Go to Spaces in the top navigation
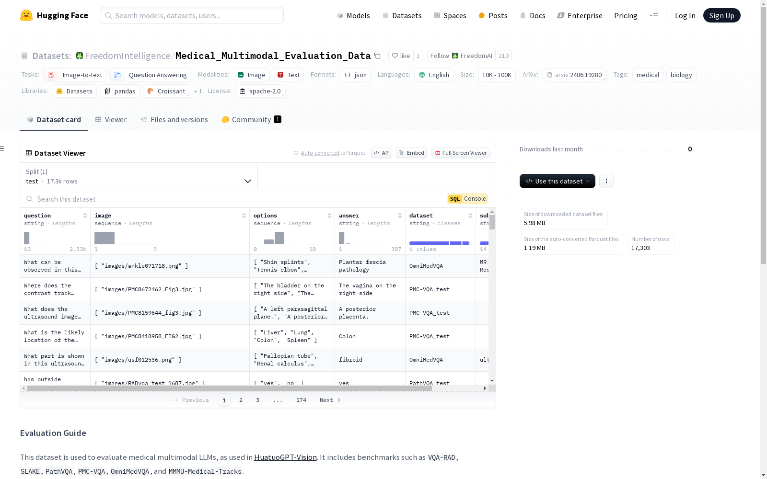This screenshot has width=767, height=479. [x=450, y=15]
